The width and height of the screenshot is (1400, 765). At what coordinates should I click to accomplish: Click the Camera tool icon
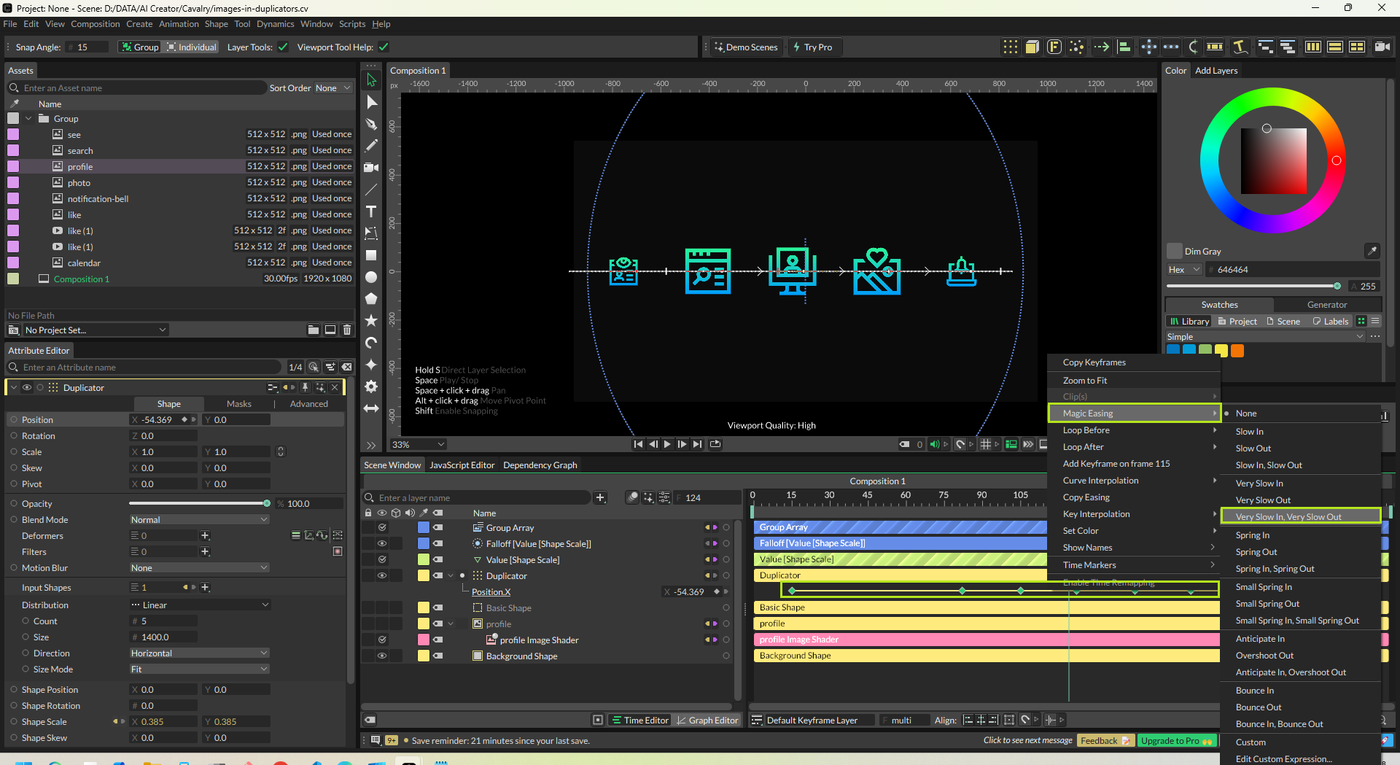click(x=371, y=168)
